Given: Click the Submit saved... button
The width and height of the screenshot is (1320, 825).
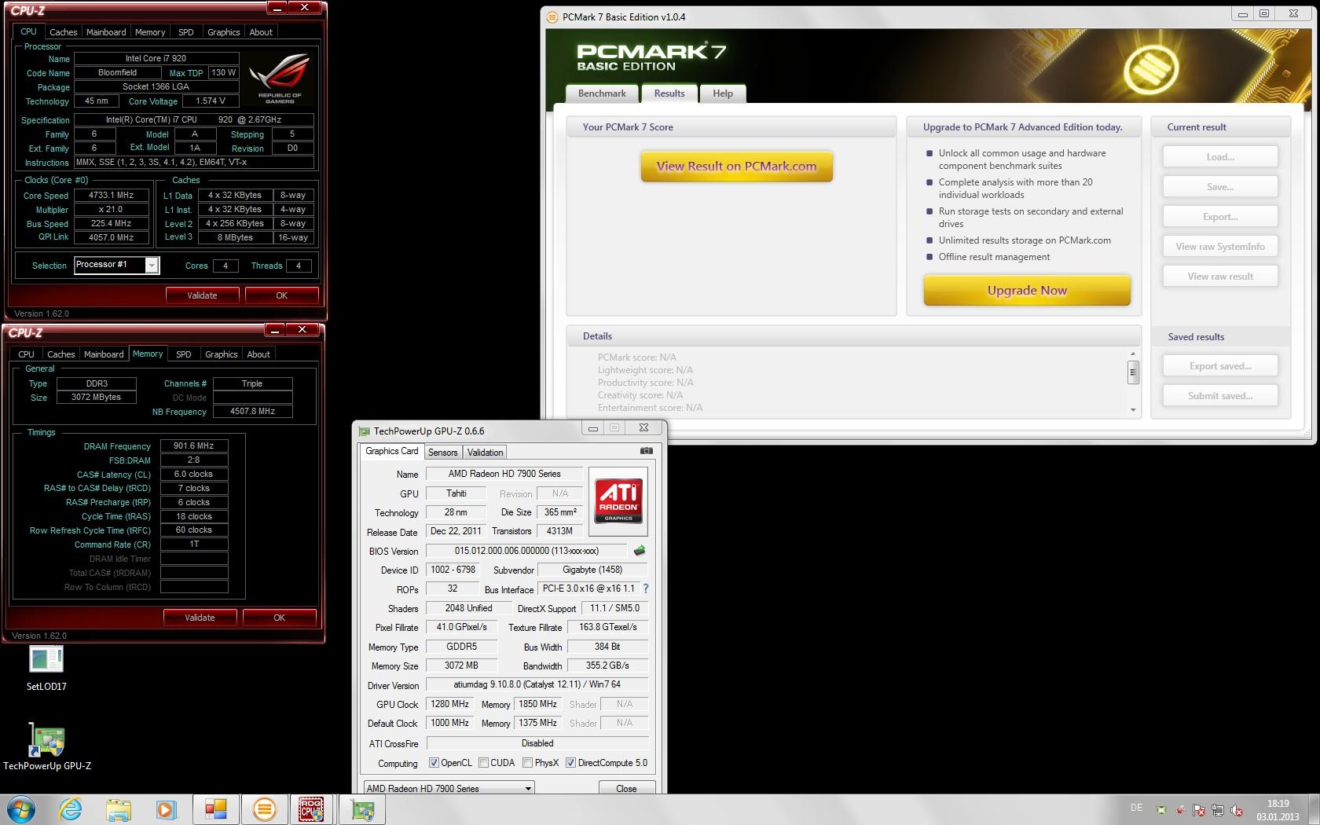Looking at the screenshot, I should coord(1220,396).
